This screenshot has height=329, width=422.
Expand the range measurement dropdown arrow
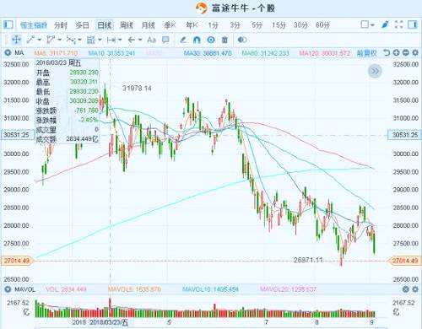[x=120, y=40]
